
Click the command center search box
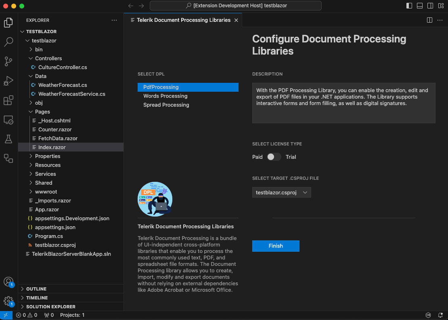[235, 6]
